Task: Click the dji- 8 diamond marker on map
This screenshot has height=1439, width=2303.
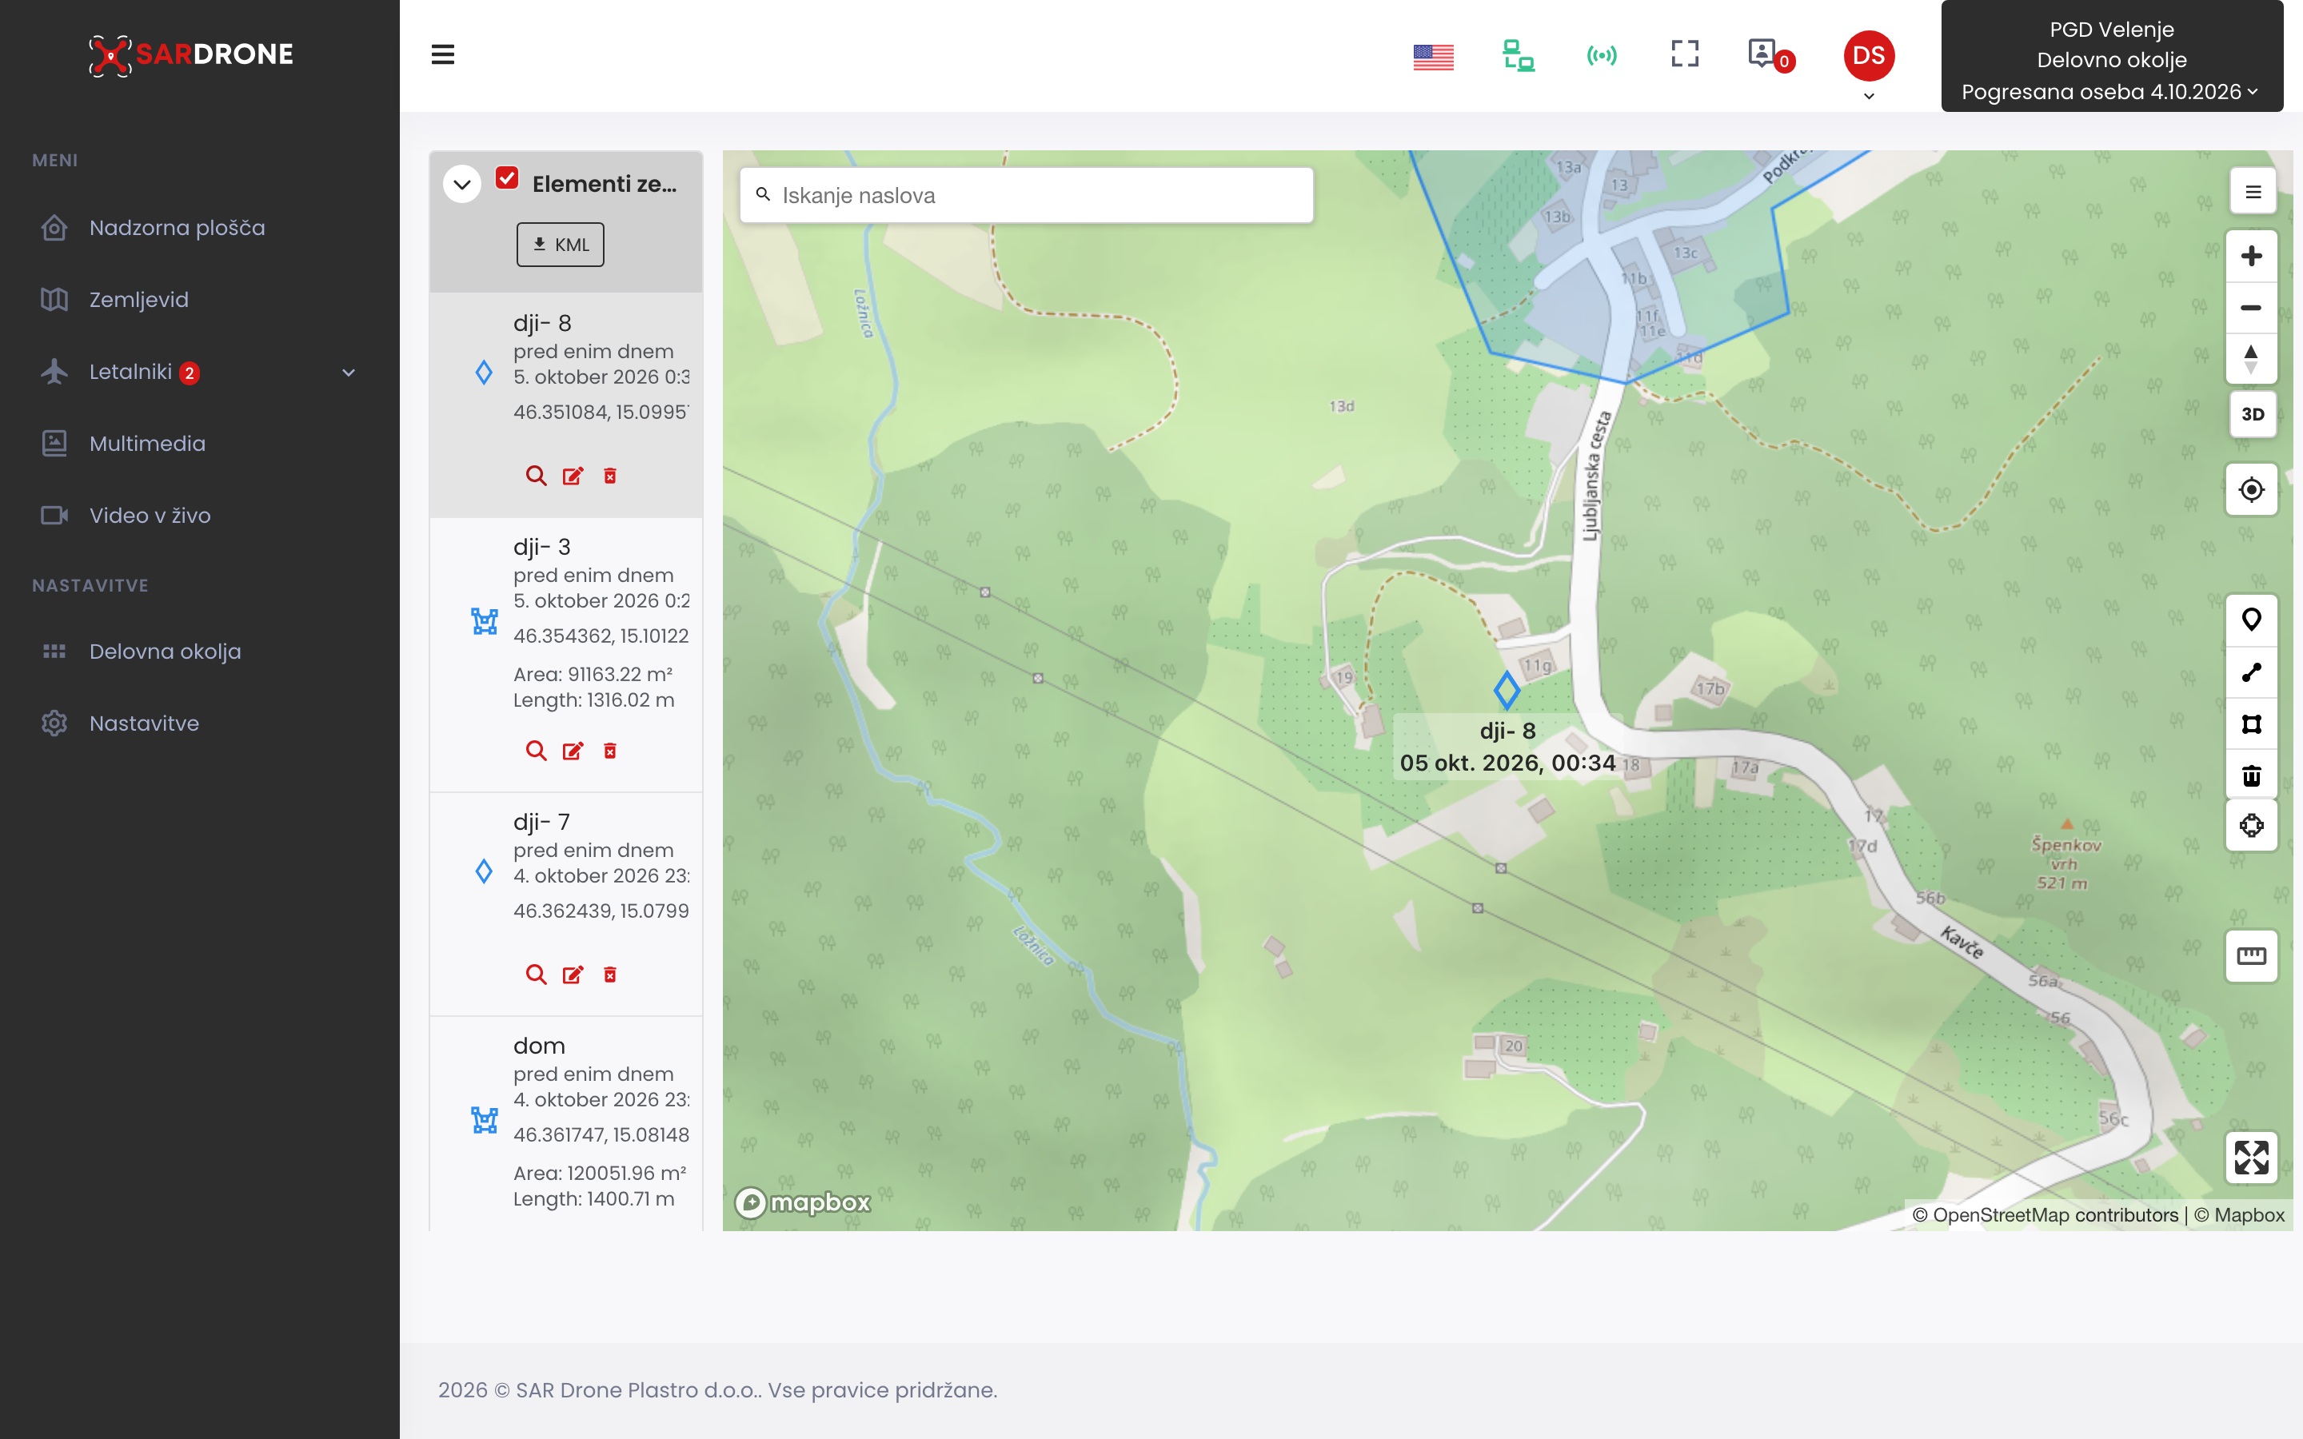Action: click(1506, 690)
